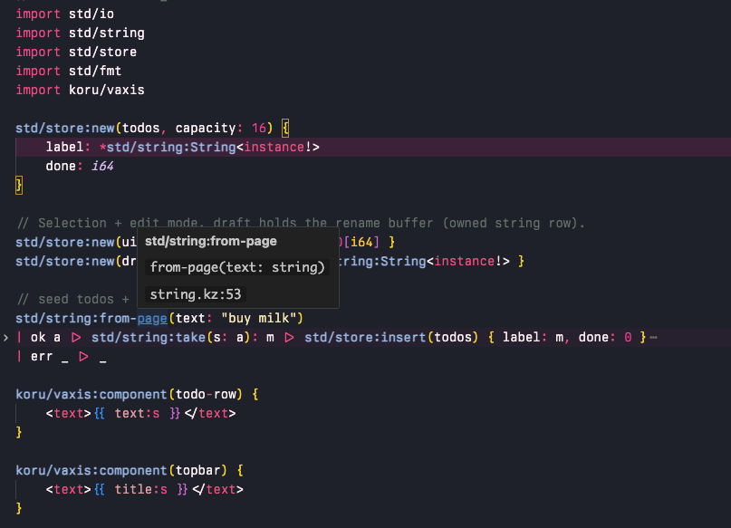Screen dimensions: 731x528
Task: Click '[i64]' on the ui store line
Action: pos(361,243)
